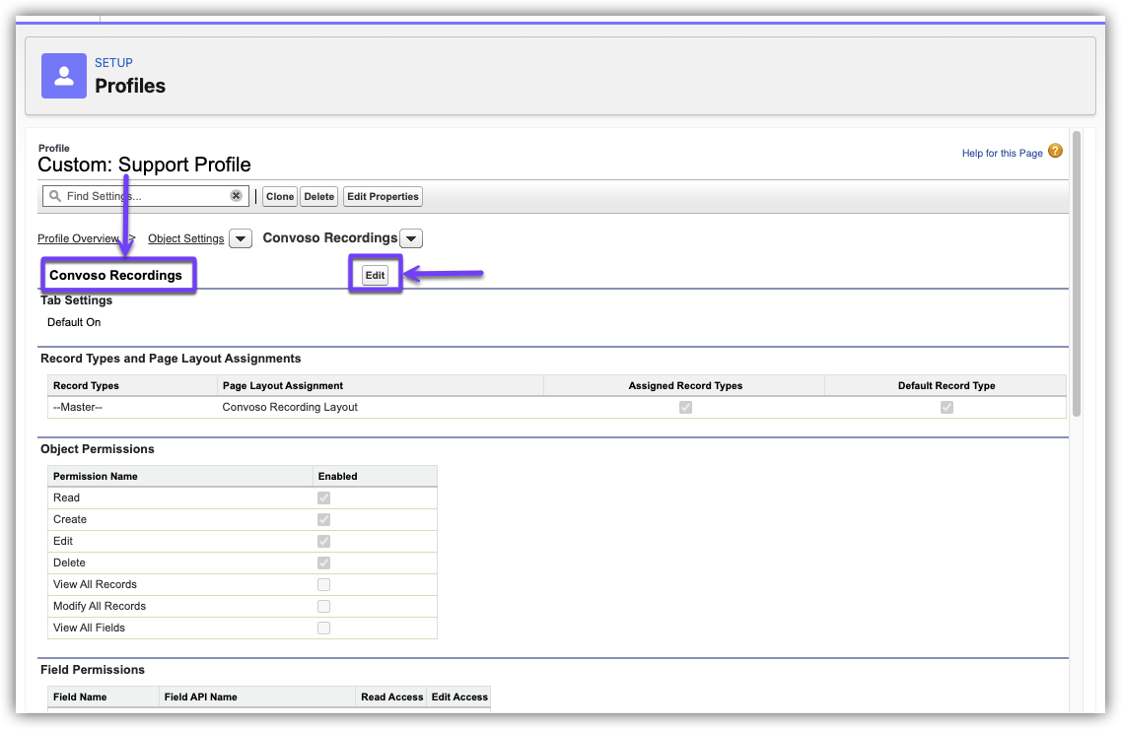Click the help question mark icon
Image resolution: width=1121 pixels, height=729 pixels.
point(1055,152)
